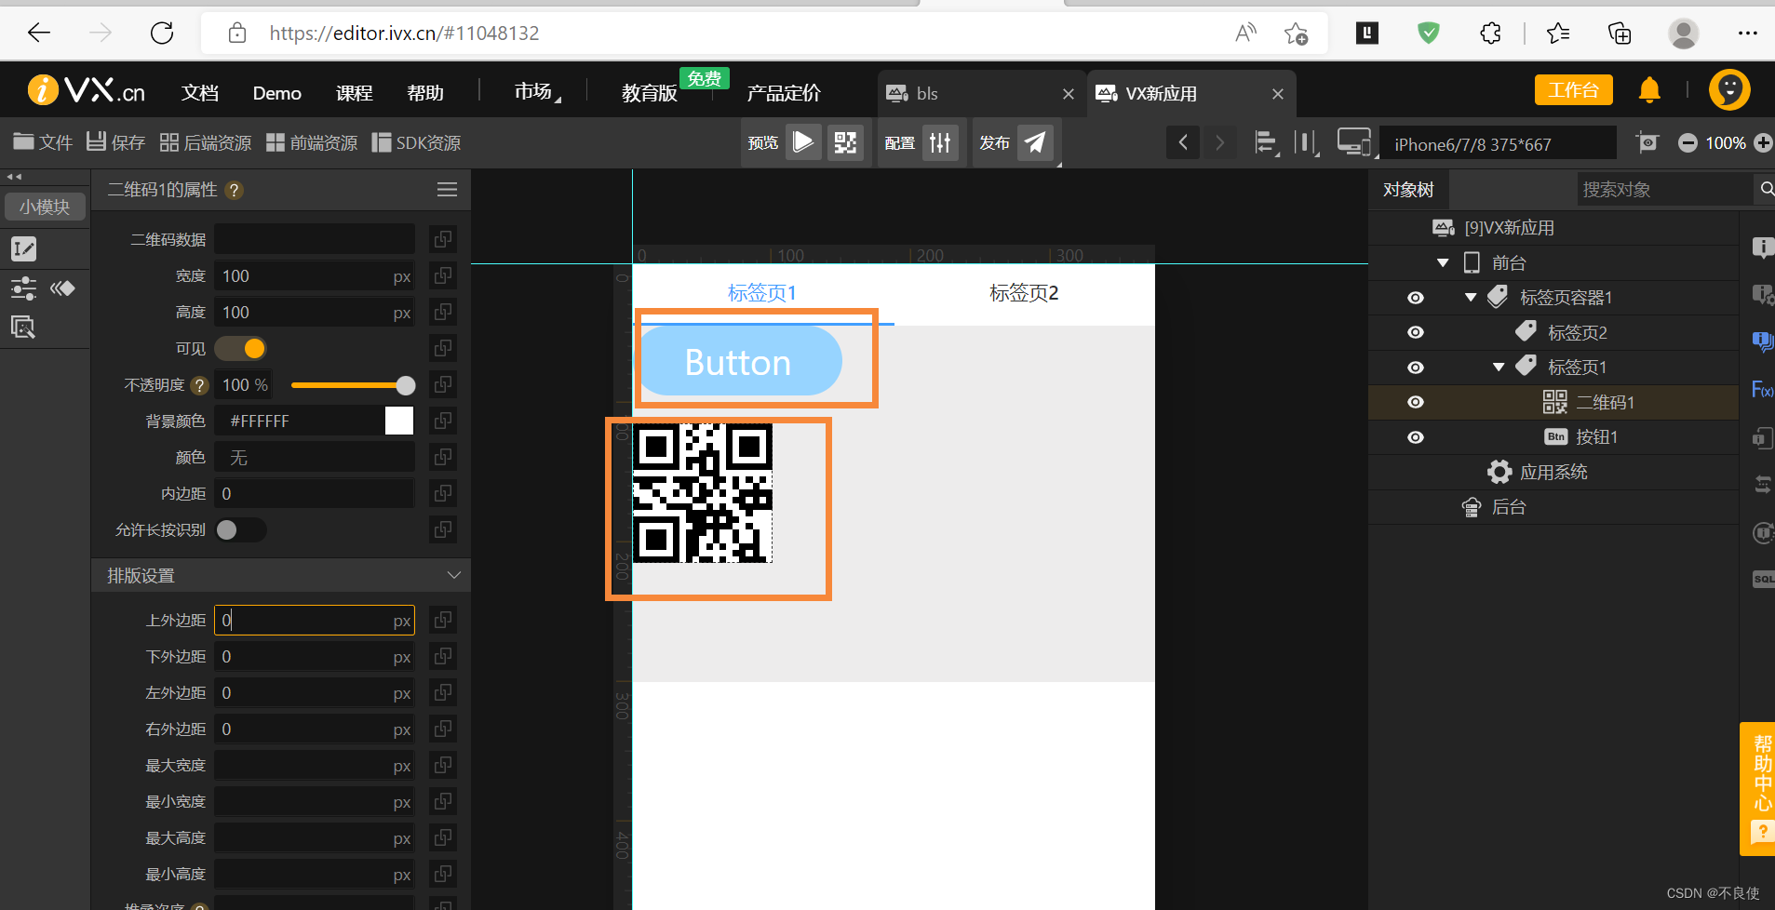The image size is (1775, 910).
Task: Click bind icon next to QR data field
Action: (443, 239)
